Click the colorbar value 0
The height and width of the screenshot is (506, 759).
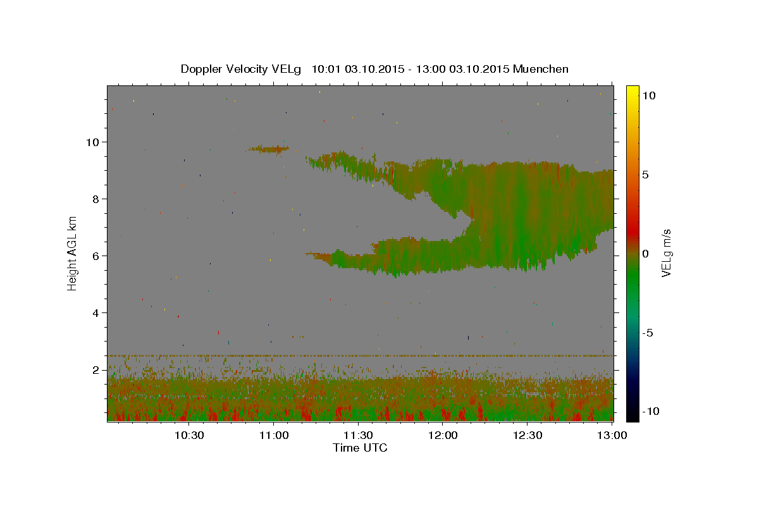click(645, 254)
